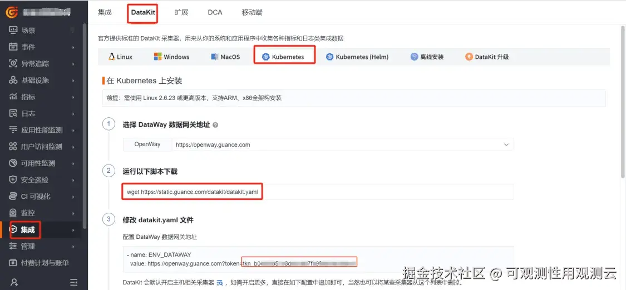The width and height of the screenshot is (626, 290).
Task: Switch to the 扩展 top tab
Action: (x=181, y=12)
